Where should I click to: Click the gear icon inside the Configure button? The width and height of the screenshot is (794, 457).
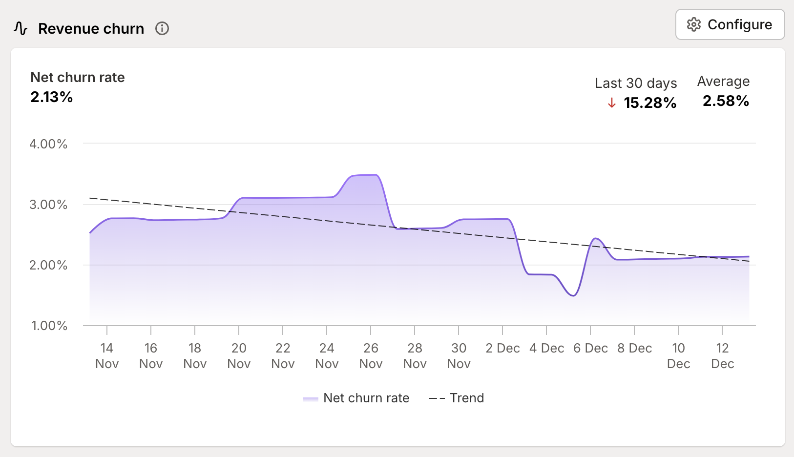[x=693, y=24]
